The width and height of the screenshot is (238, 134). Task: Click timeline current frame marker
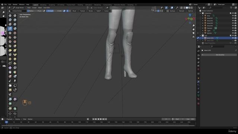(x=6, y=122)
